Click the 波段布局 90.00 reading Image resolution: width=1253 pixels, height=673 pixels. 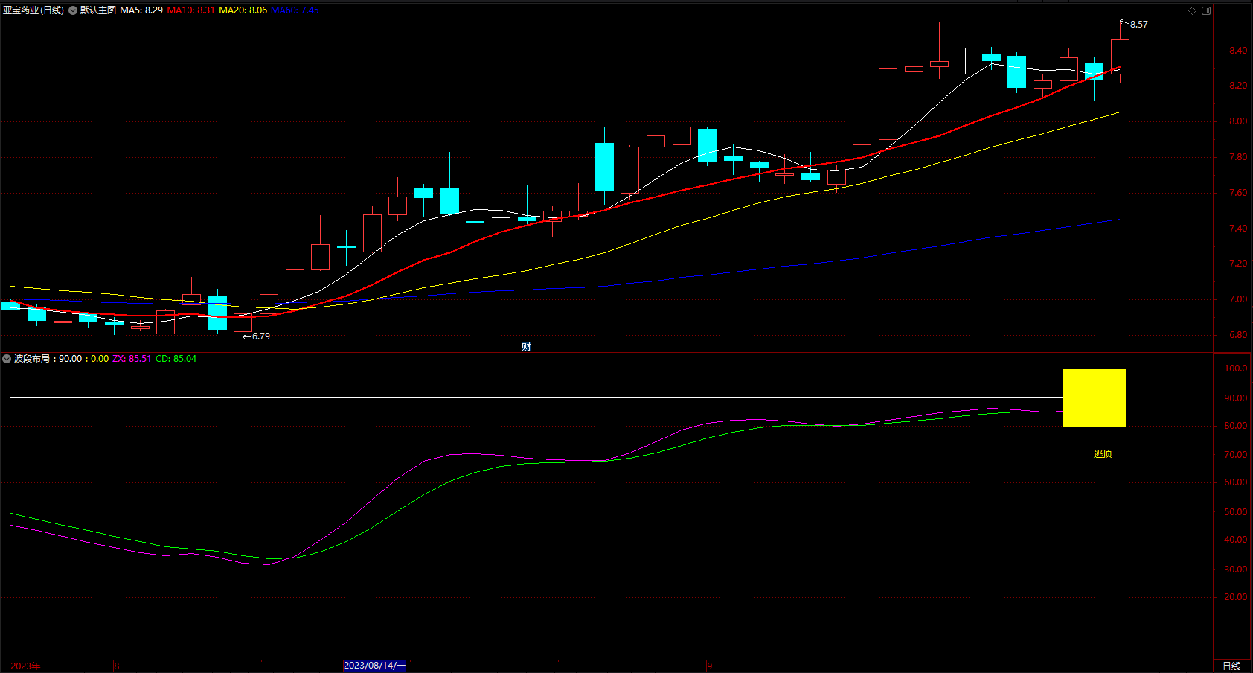tap(70, 359)
